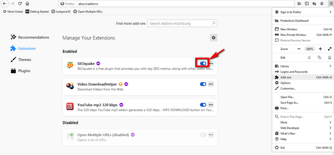Open the Firefox account avatar icon
Screen dimensions: 334x155
click(322, 4)
